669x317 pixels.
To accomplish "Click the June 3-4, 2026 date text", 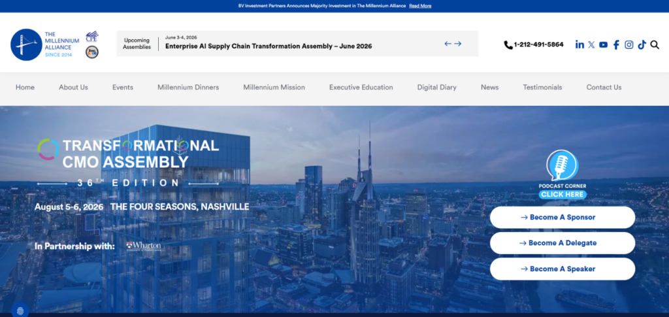I will 182,37.
